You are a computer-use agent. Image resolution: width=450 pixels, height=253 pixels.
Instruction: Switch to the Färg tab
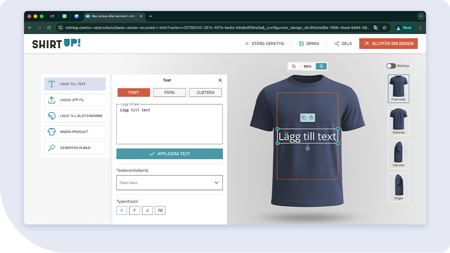[170, 92]
